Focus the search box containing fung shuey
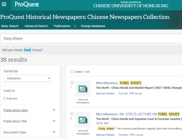The height and width of the screenshot is (138, 182). [91, 38]
